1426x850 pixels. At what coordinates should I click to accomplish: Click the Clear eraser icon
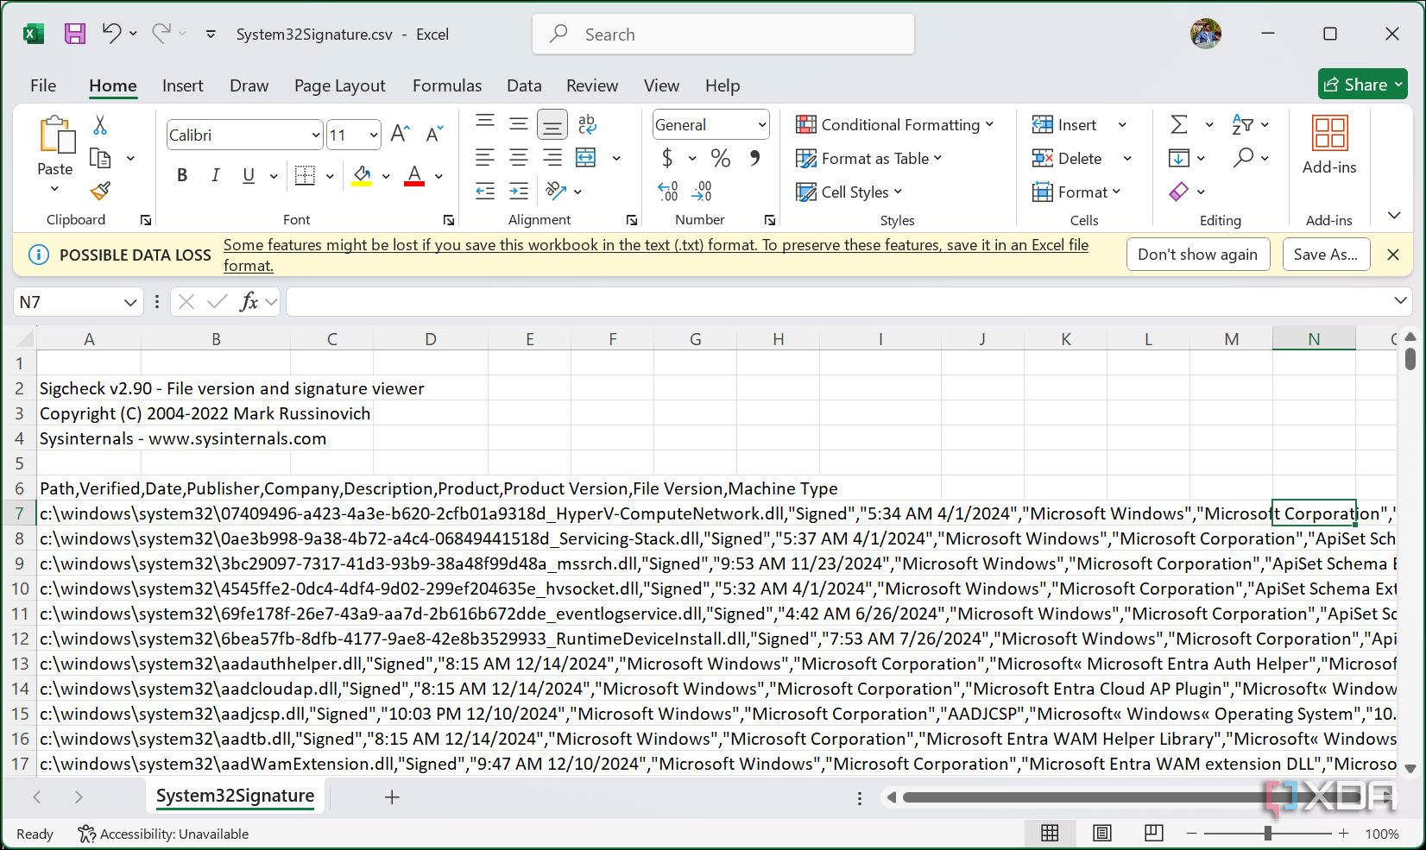(x=1179, y=192)
